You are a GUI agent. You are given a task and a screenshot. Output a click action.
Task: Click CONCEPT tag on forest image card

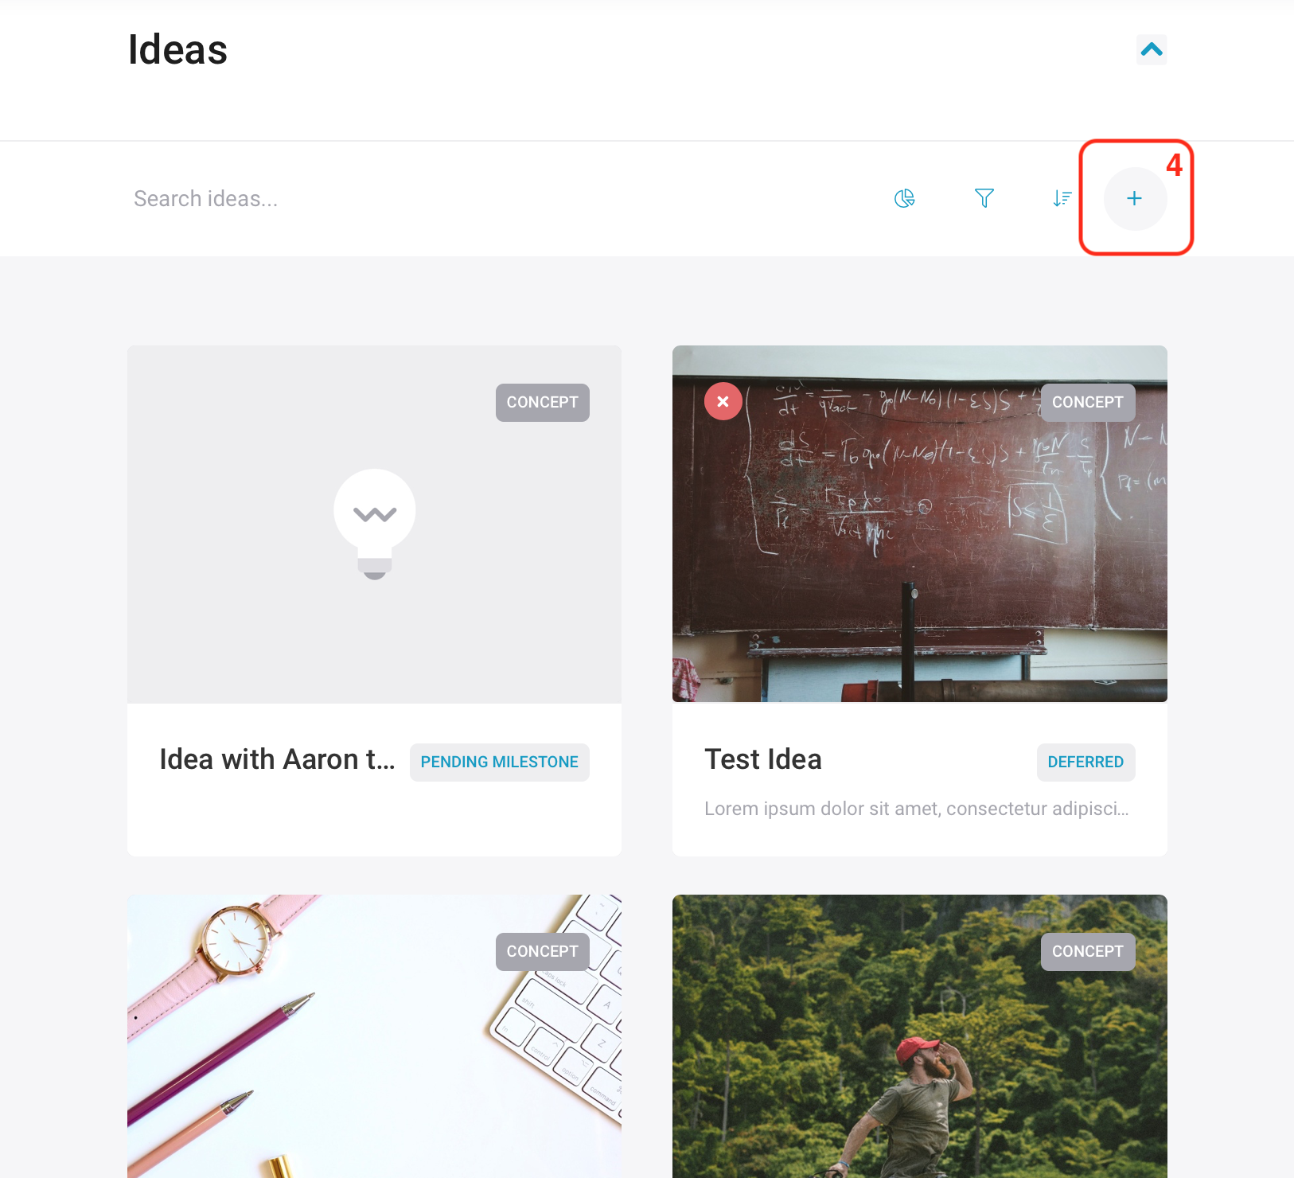(1088, 952)
